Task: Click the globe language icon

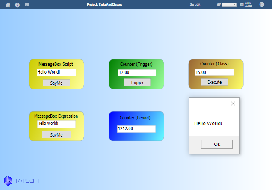Action: pyautogui.click(x=219, y=5)
